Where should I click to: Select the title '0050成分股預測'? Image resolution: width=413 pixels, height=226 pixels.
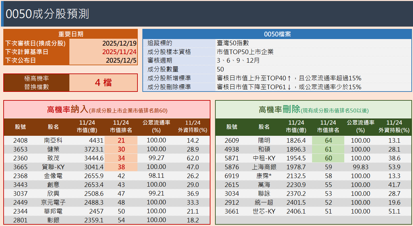(47, 14)
